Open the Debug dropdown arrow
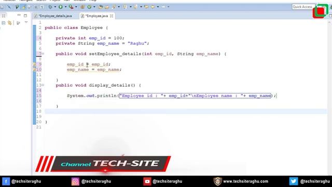The width and height of the screenshot is (332, 187). click(x=55, y=7)
